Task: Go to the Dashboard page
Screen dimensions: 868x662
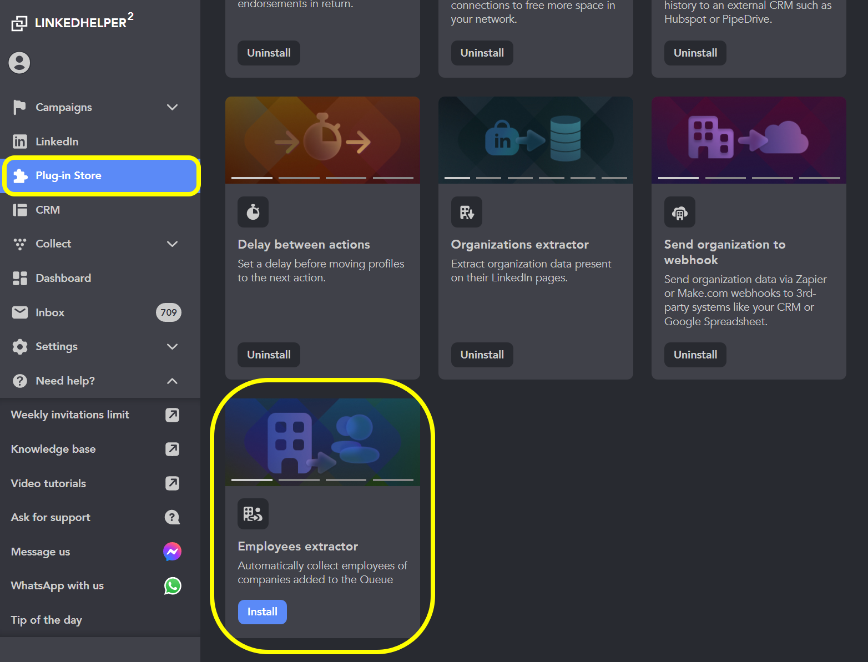Action: pyautogui.click(x=63, y=278)
